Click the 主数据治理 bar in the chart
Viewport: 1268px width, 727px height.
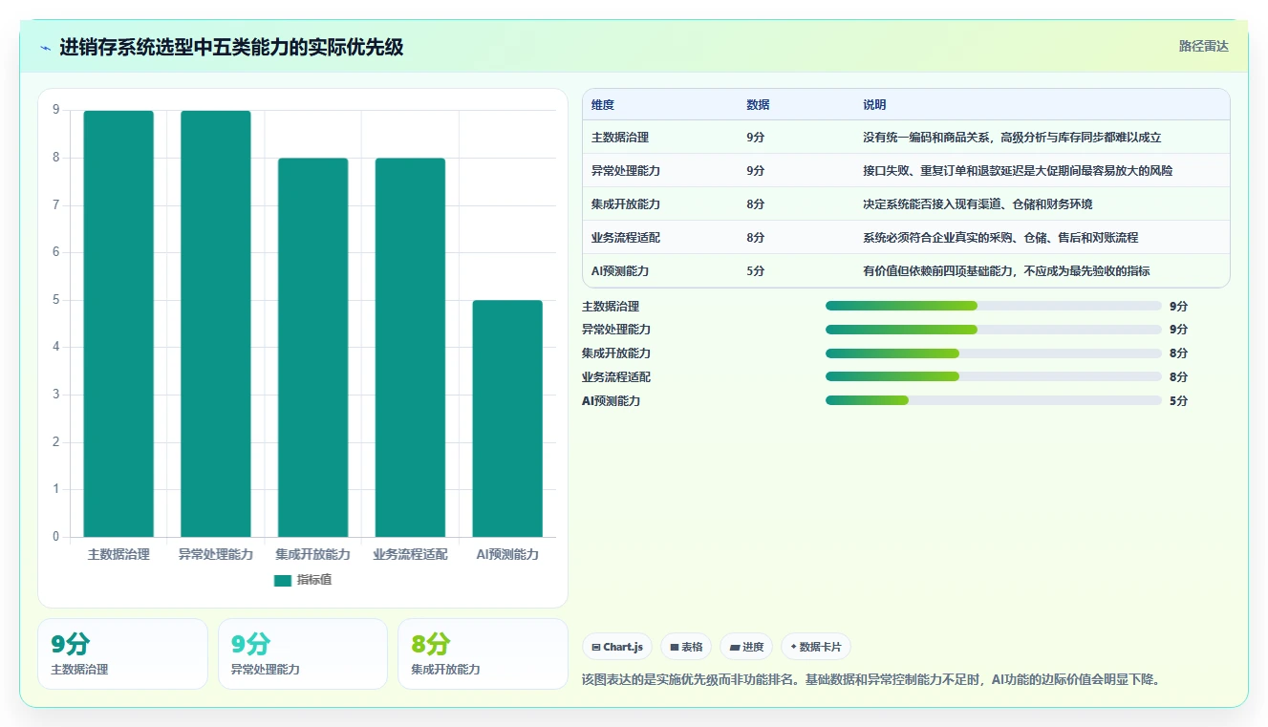tap(118, 324)
